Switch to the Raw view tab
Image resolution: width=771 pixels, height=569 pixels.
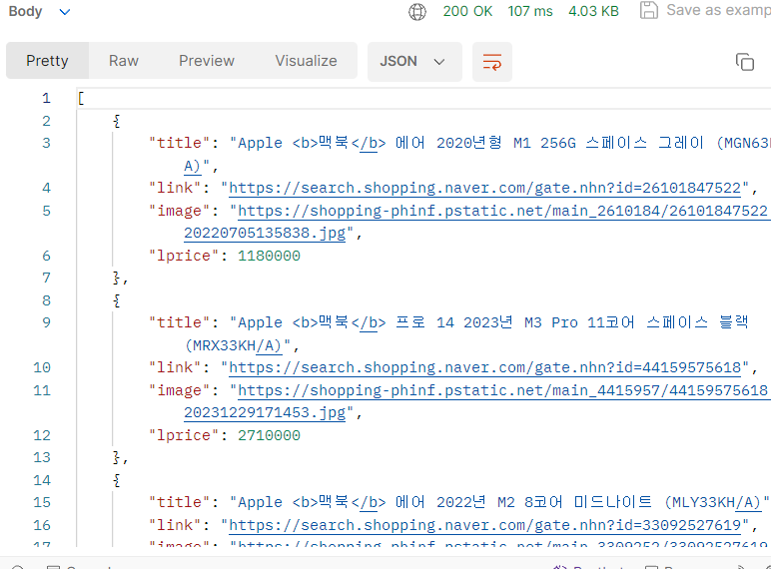(x=124, y=61)
